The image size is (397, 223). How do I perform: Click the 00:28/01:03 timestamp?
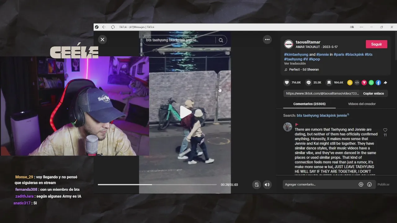point(229,185)
